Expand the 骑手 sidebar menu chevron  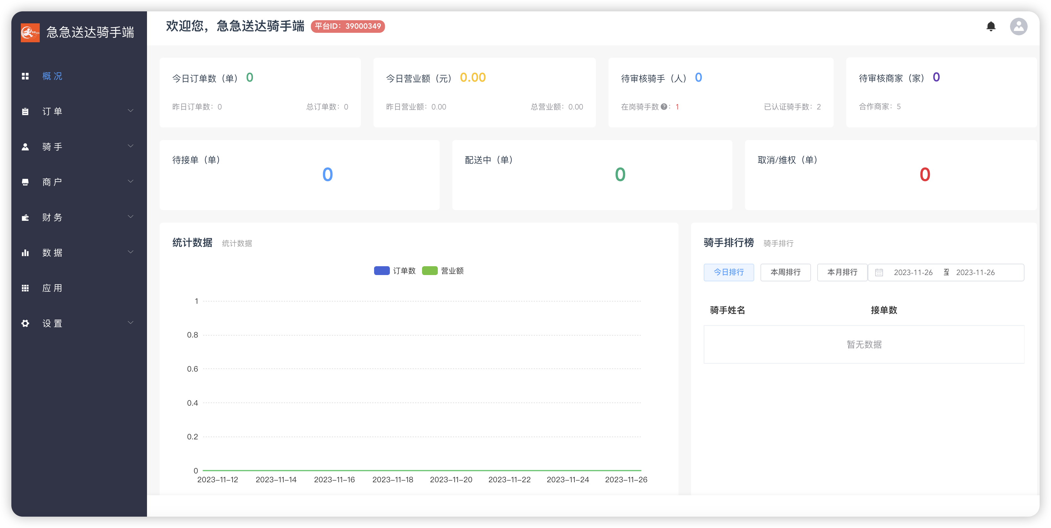point(131,146)
